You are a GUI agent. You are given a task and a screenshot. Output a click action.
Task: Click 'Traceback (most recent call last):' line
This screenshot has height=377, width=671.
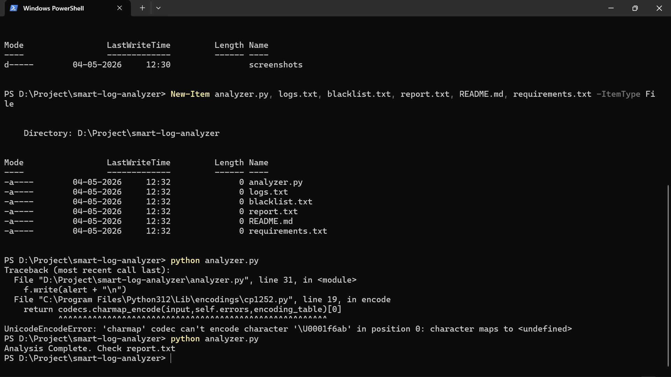coord(87,270)
